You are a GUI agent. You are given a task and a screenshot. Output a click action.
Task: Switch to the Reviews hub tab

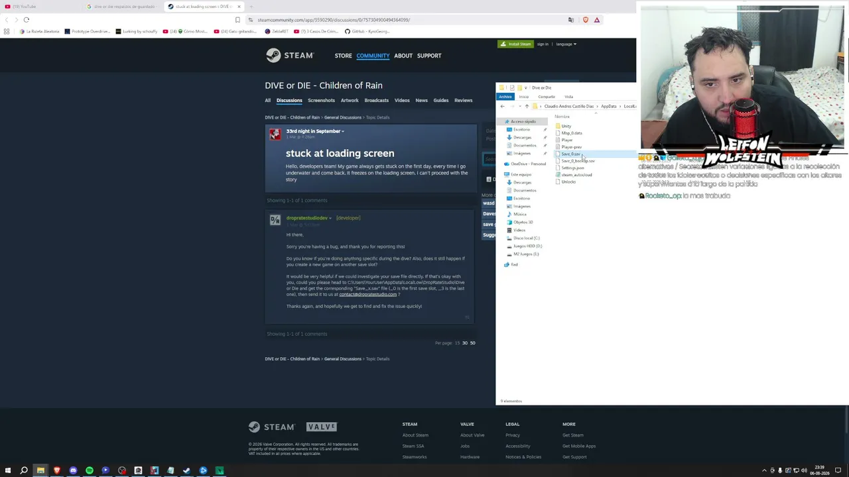coord(463,101)
